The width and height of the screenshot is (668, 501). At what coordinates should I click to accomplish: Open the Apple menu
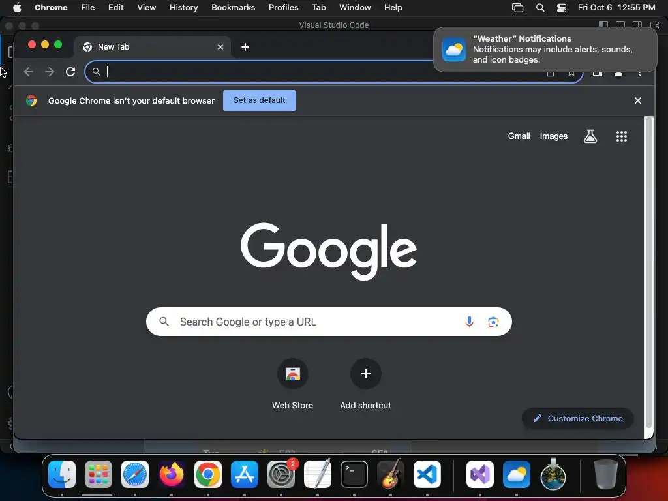pos(17,8)
